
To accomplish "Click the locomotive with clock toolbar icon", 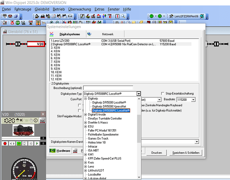I will (x=59, y=16).
